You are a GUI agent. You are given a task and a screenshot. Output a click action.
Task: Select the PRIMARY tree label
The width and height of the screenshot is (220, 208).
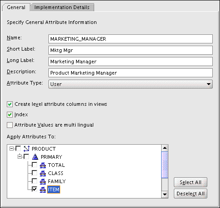point(51,157)
